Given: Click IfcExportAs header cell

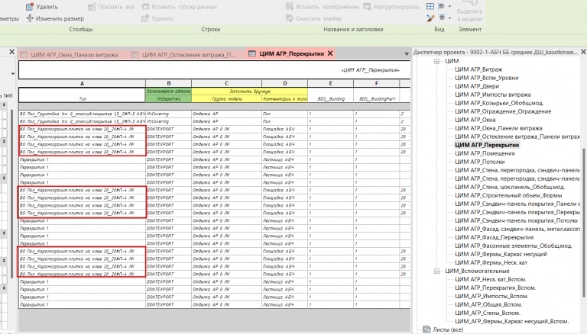Looking at the screenshot, I should 168,98.
